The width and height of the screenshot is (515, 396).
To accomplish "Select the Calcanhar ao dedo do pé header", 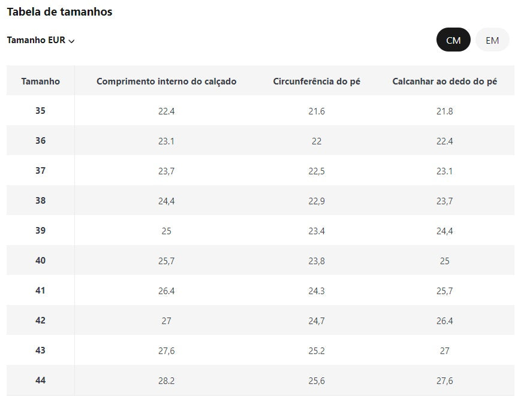I will 444,81.
